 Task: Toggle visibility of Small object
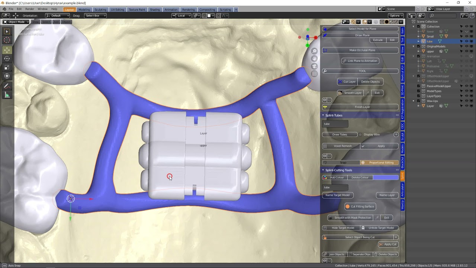pos(466,36)
